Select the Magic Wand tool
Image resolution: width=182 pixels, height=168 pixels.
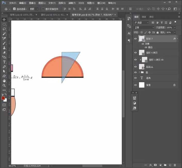click(x=4, y=34)
